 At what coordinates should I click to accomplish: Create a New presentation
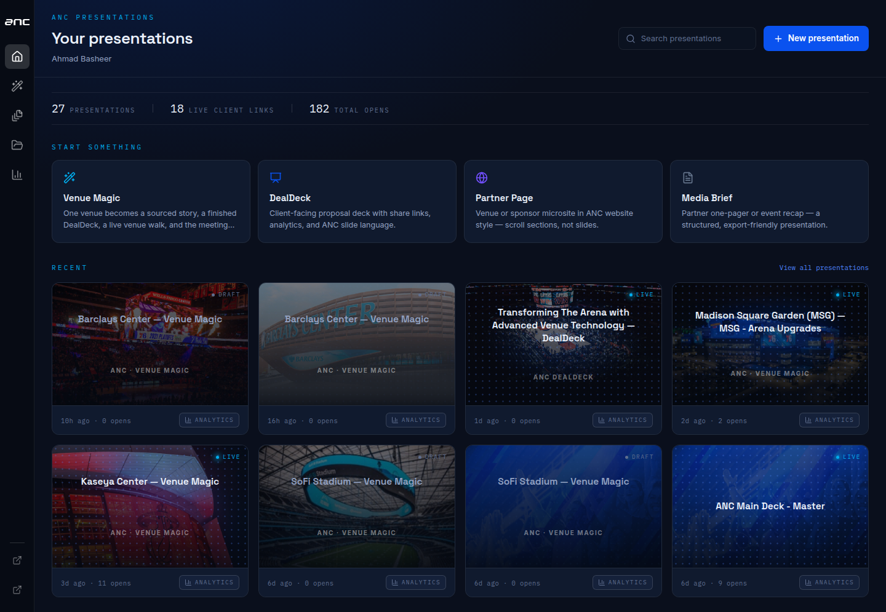tap(816, 38)
